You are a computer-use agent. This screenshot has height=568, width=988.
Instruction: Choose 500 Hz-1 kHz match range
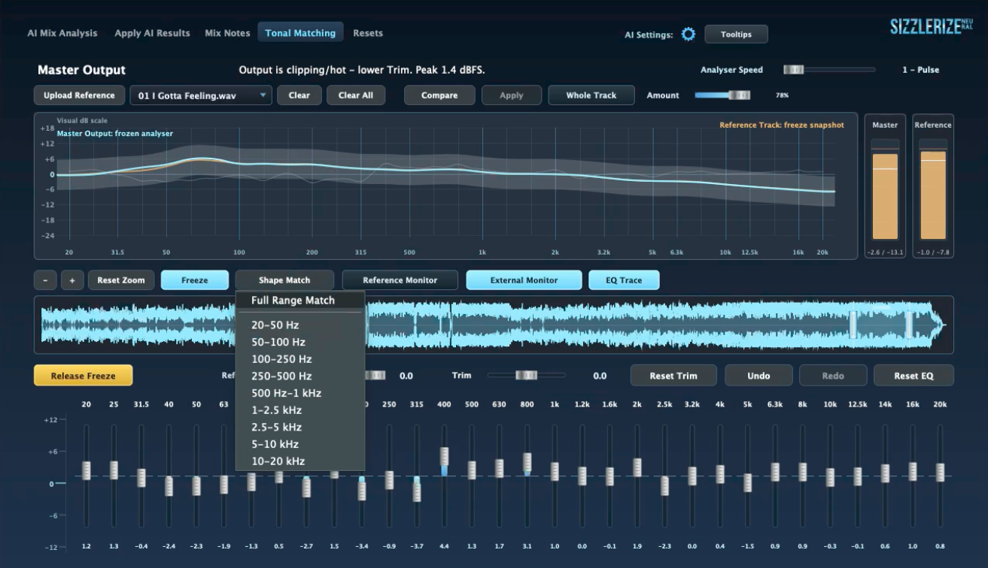point(300,393)
